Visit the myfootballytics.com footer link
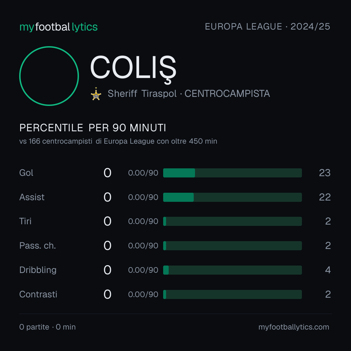Image resolution: width=351 pixels, height=351 pixels. pos(294,327)
